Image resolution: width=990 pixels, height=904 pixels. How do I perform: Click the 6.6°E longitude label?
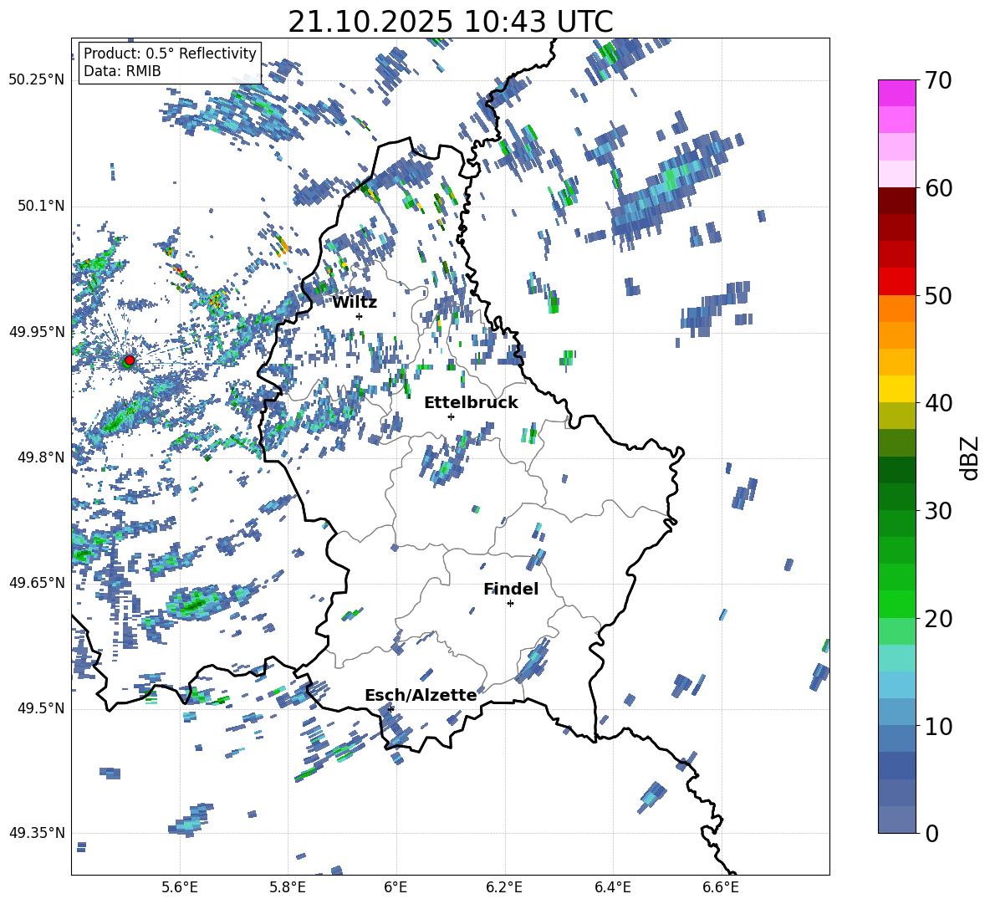click(721, 887)
